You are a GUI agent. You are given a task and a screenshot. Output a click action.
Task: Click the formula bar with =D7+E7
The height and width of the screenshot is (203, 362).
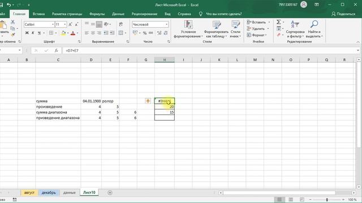[x=209, y=50]
